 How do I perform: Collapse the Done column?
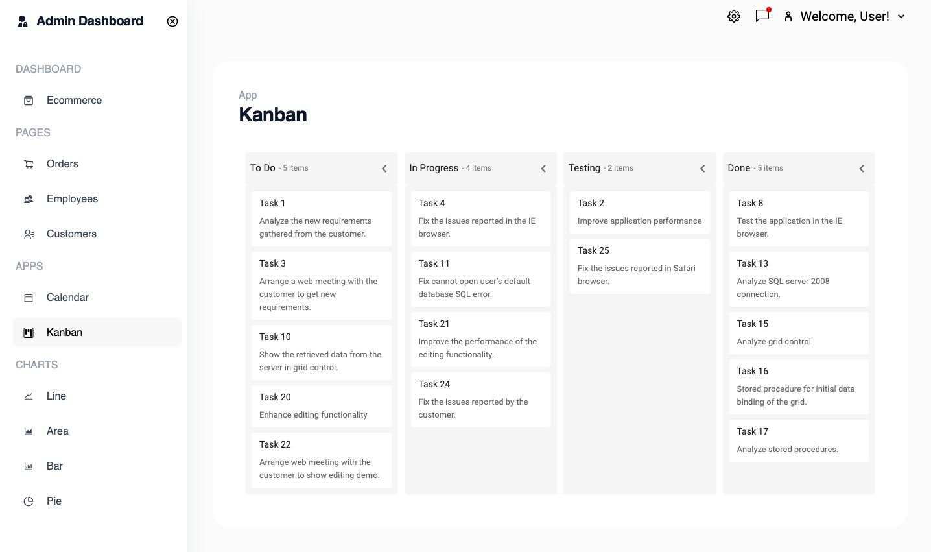(x=862, y=168)
